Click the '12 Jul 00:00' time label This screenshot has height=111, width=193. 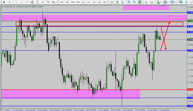click(x=18, y=110)
